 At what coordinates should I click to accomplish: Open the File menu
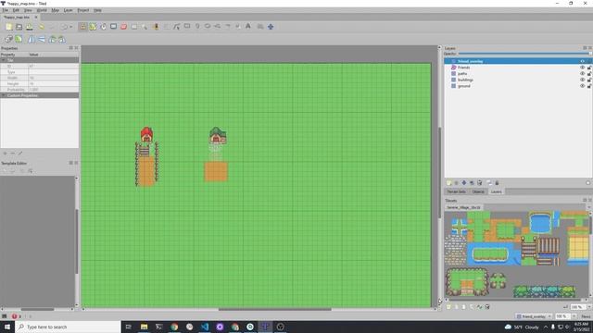click(x=5, y=10)
